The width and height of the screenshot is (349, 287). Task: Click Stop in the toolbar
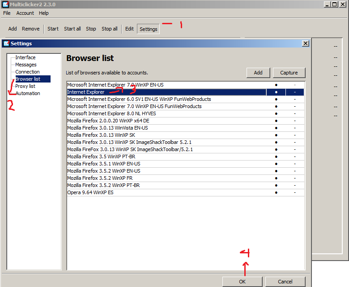pyautogui.click(x=91, y=29)
